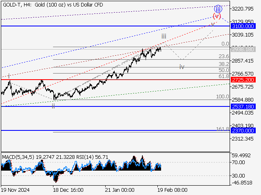Select the red (v) wave label
Image resolution: width=261 pixels, height=195 pixels.
pyautogui.click(x=217, y=16)
